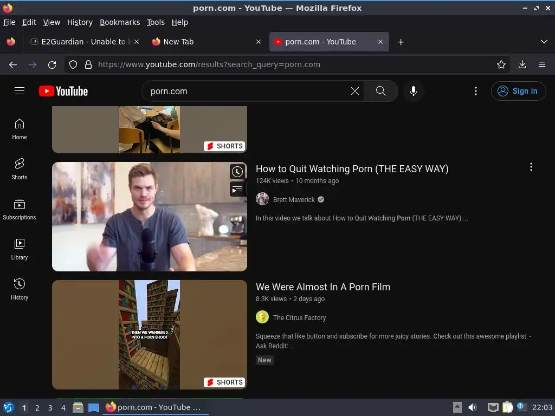555x416 pixels.
Task: Clear the search box with X
Action: point(354,91)
